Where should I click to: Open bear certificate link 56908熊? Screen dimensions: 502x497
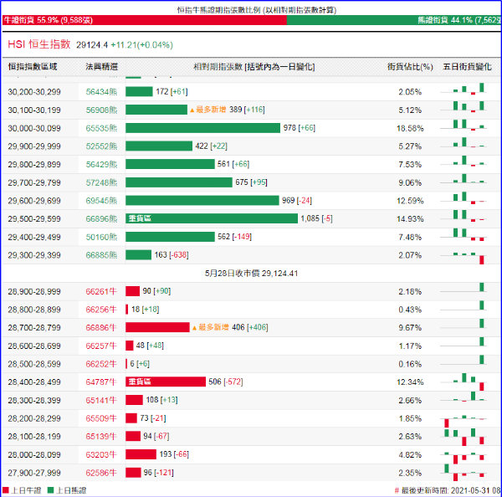pyautogui.click(x=101, y=110)
